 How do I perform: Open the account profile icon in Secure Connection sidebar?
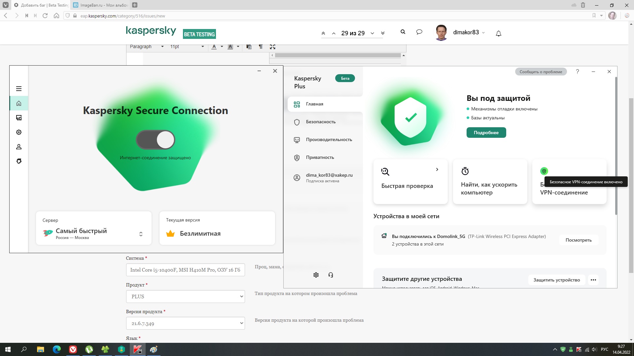[19, 147]
